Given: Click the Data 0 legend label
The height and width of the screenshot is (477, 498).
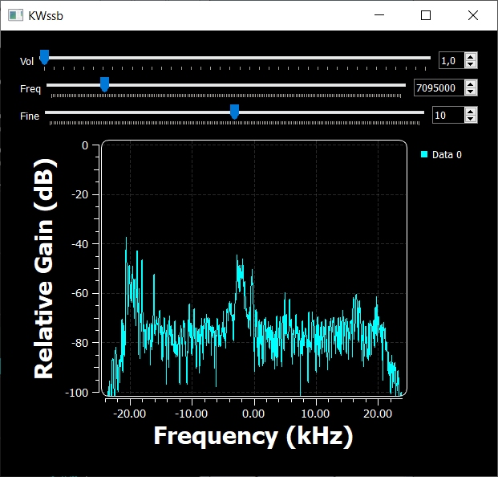Looking at the screenshot, I should [447, 155].
